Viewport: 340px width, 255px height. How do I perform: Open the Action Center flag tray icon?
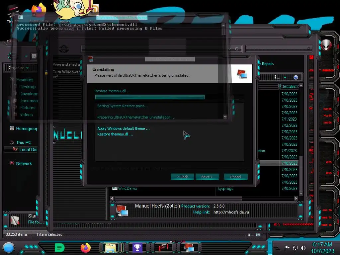coord(287,248)
